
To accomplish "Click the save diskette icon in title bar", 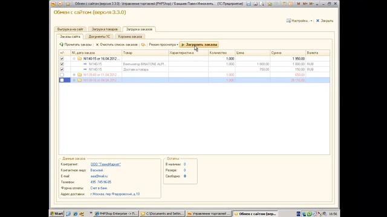I will (249, 4).
